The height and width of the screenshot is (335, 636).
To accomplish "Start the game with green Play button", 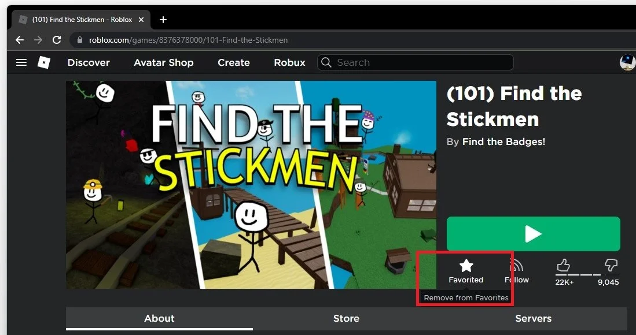I will click(x=534, y=234).
